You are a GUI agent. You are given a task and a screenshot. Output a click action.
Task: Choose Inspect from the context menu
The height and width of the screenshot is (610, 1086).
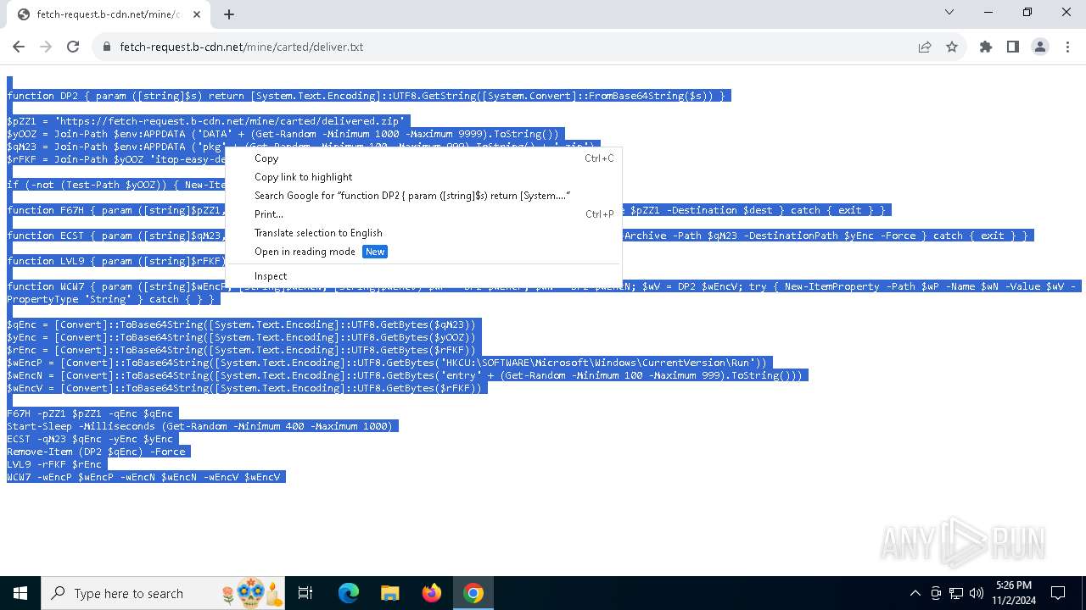pos(423,276)
